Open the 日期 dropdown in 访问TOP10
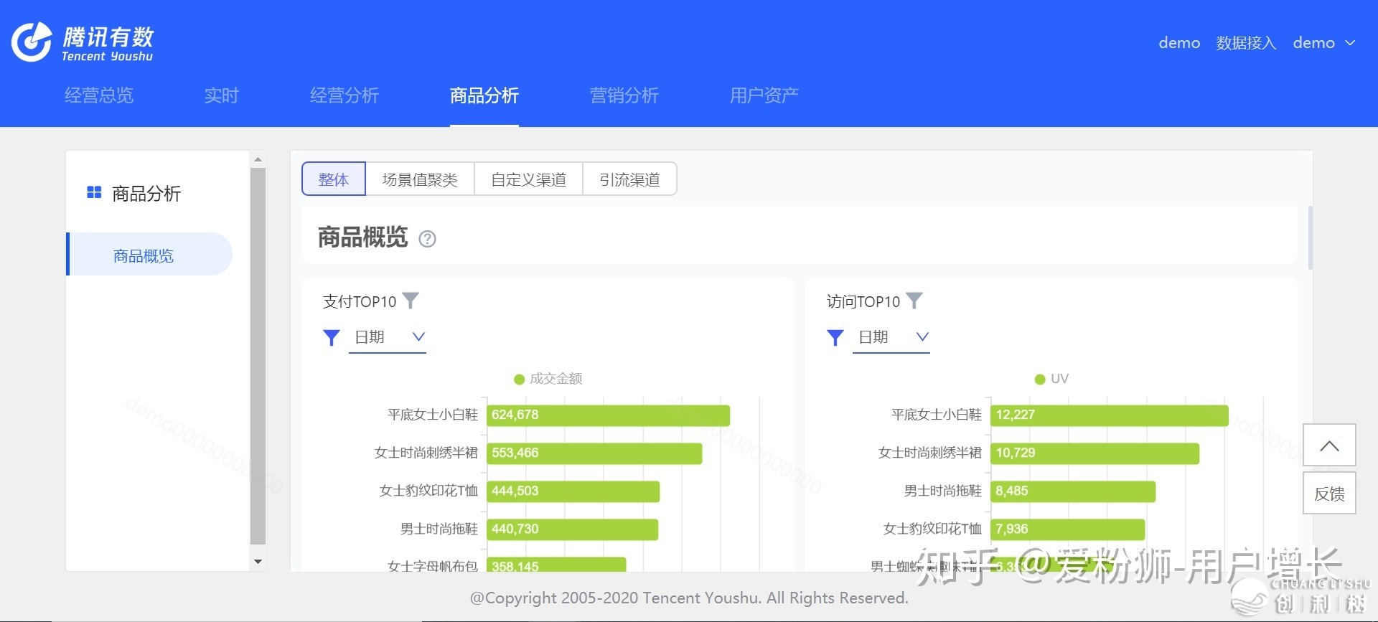Screen dimensions: 1378x622 tap(891, 337)
